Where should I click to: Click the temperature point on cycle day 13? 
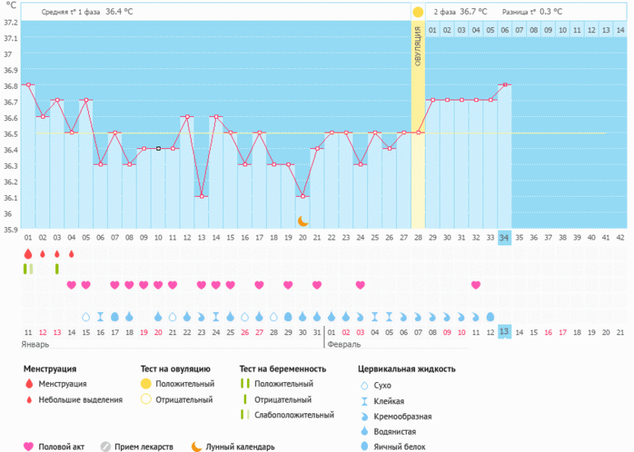(x=202, y=196)
